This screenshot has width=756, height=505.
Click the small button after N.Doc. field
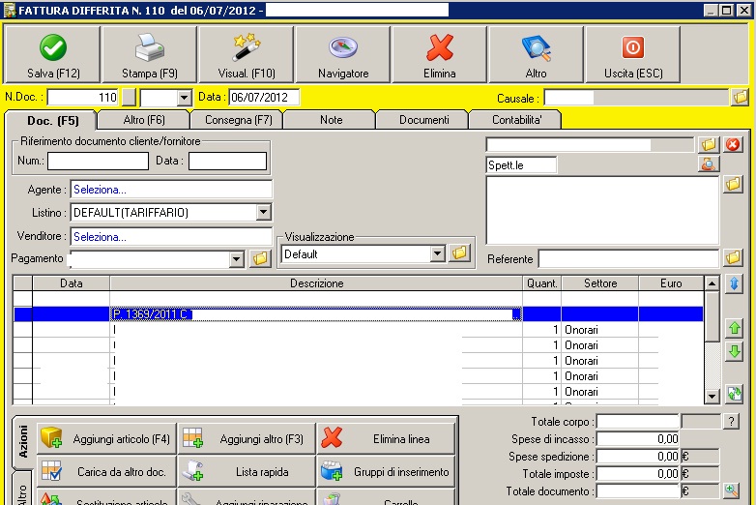point(129,98)
